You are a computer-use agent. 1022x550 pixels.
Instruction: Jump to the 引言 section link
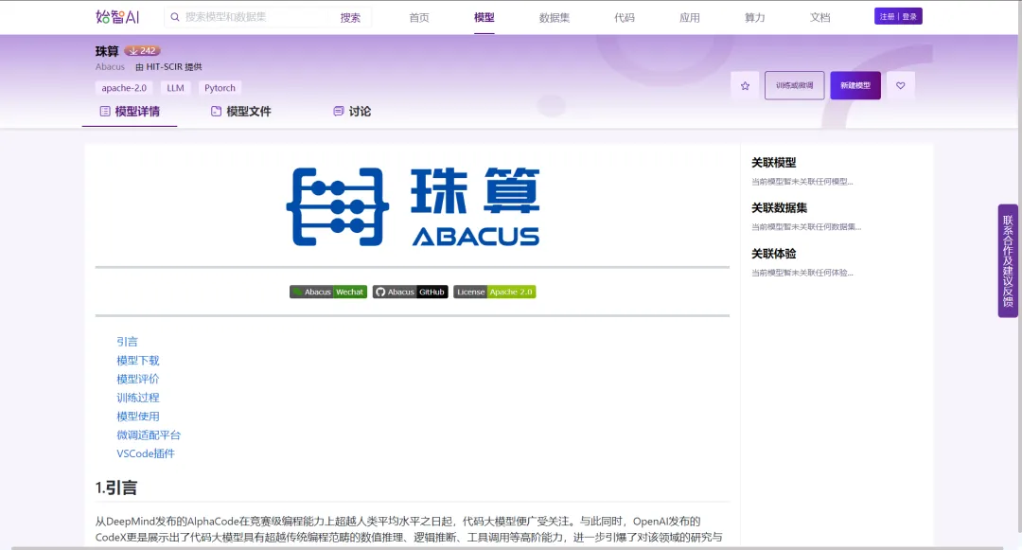point(127,342)
